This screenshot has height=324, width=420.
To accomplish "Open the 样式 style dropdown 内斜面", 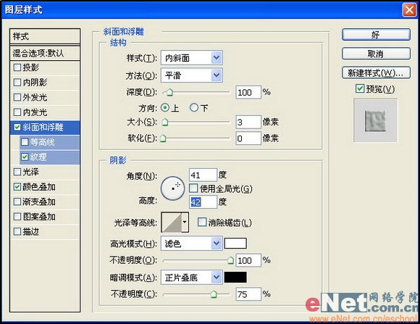I will pyautogui.click(x=191, y=58).
